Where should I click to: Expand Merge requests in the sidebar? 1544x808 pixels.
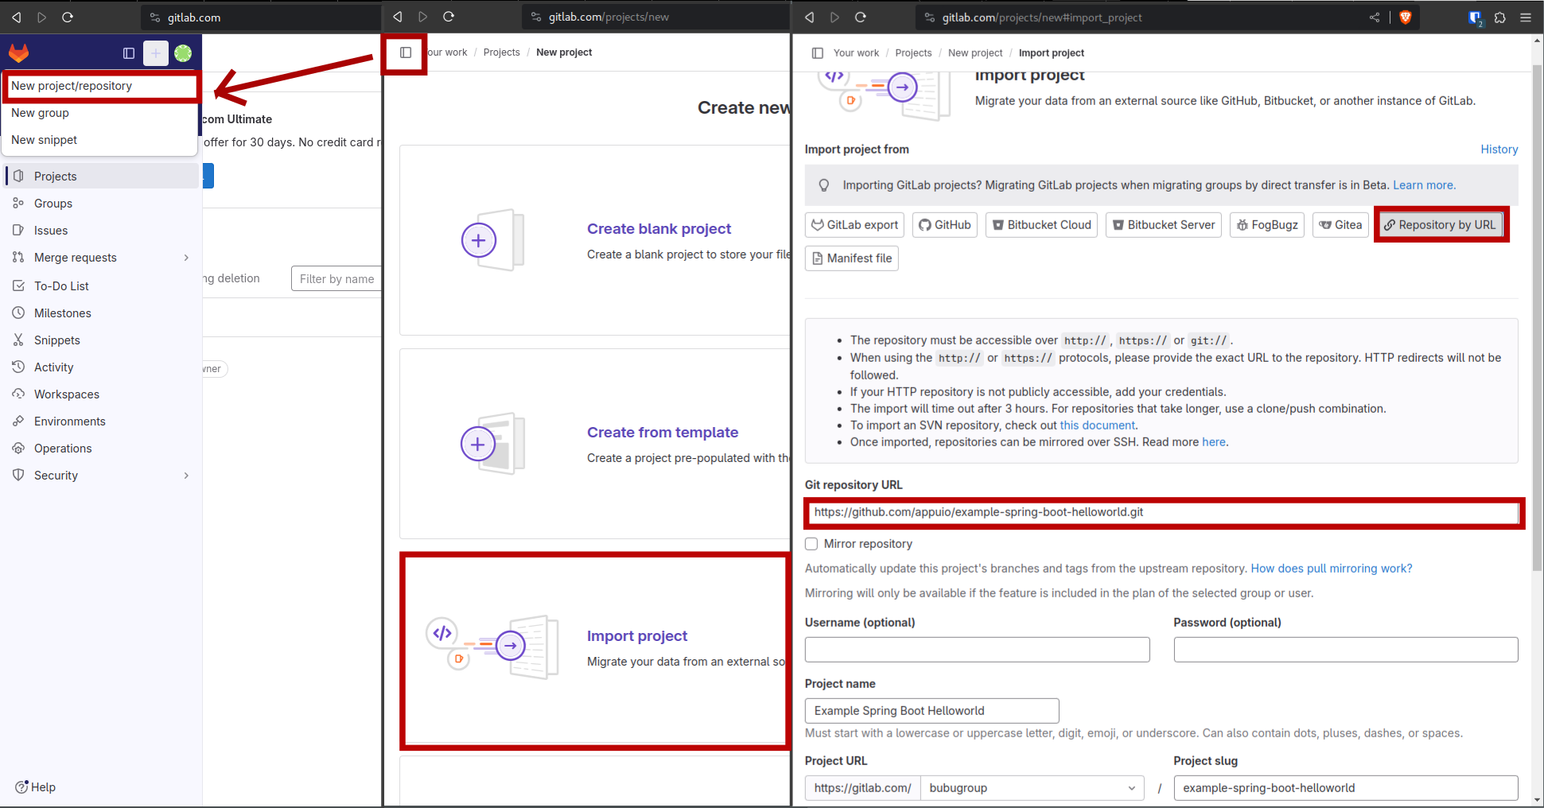[x=186, y=257]
